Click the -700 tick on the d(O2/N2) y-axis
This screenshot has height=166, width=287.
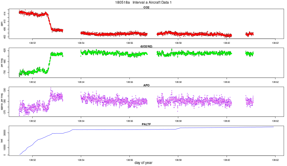[x=5, y=72]
